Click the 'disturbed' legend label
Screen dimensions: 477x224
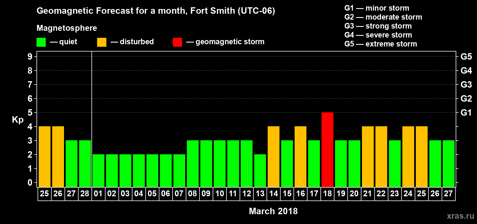pyautogui.click(x=137, y=42)
